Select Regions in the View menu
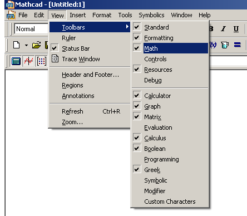 pyautogui.click(x=90, y=85)
